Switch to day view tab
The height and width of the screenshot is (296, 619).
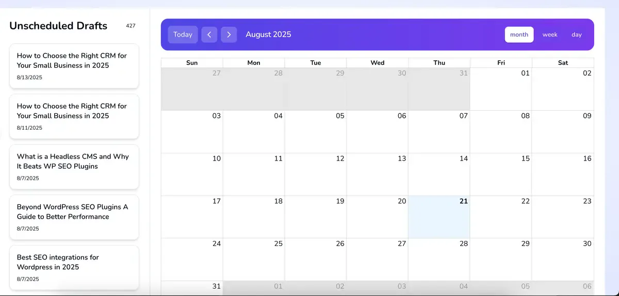point(577,34)
